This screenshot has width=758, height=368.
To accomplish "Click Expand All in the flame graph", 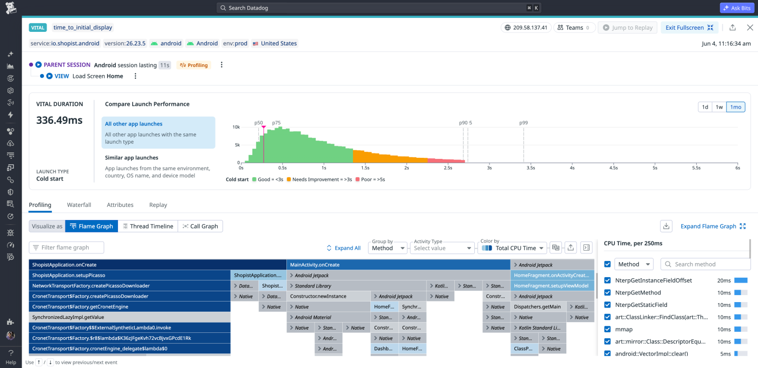I will point(343,248).
